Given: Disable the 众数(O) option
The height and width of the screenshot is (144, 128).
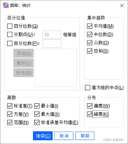Looking at the screenshot, I should 89,43.
